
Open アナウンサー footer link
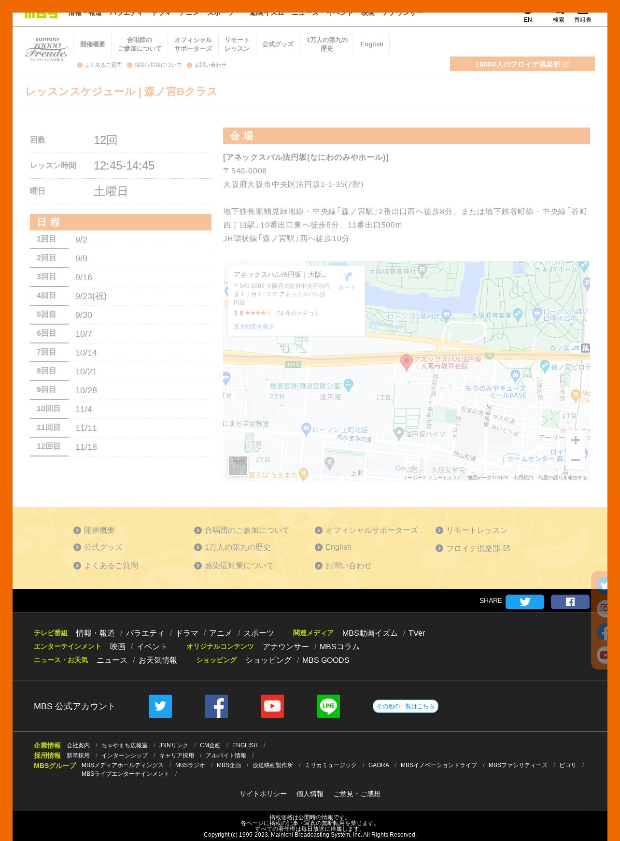coord(286,647)
